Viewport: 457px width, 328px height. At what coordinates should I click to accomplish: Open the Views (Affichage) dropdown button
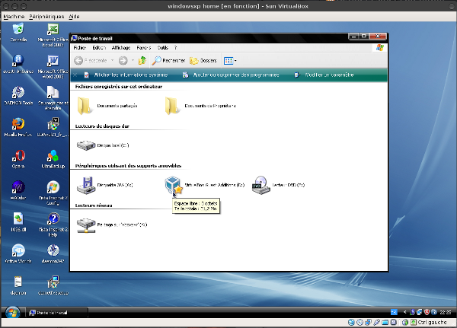(x=230, y=61)
